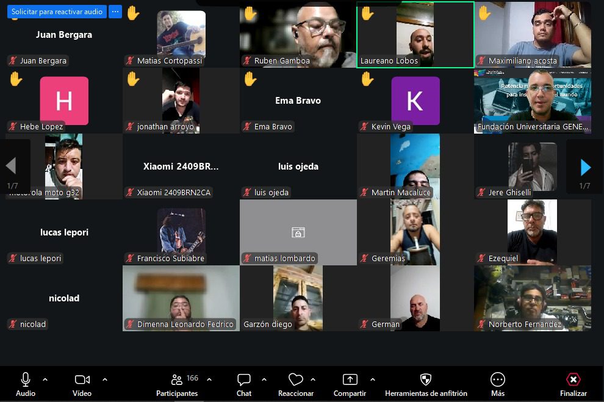The width and height of the screenshot is (604, 402).
Task: Open Herramientas de anfitrión shield icon
Action: [426, 379]
